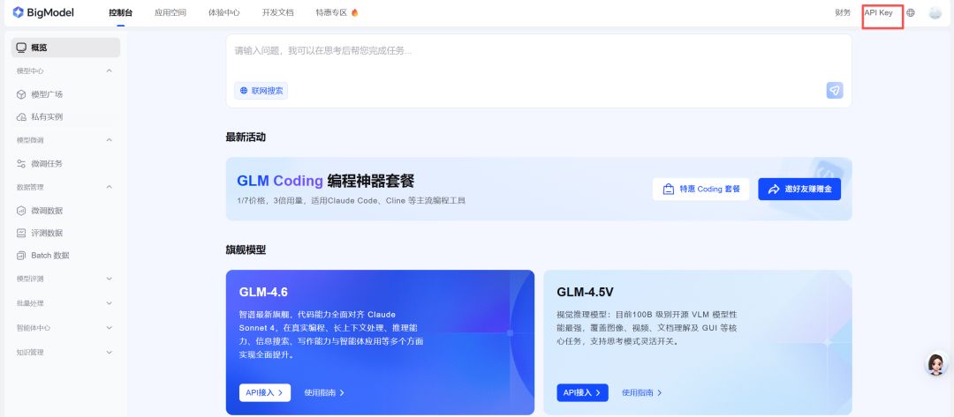Click the GLM Coding 编程神器套餐 banner title
The height and width of the screenshot is (417, 954).
(x=325, y=181)
